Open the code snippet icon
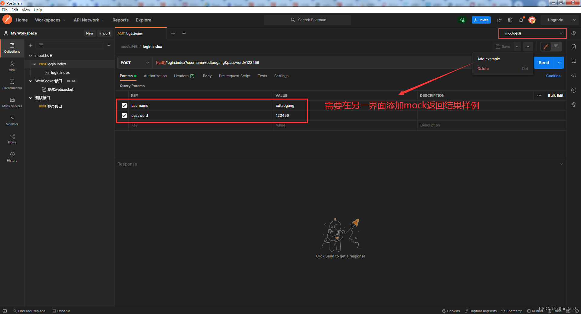The width and height of the screenshot is (581, 314). click(x=574, y=76)
